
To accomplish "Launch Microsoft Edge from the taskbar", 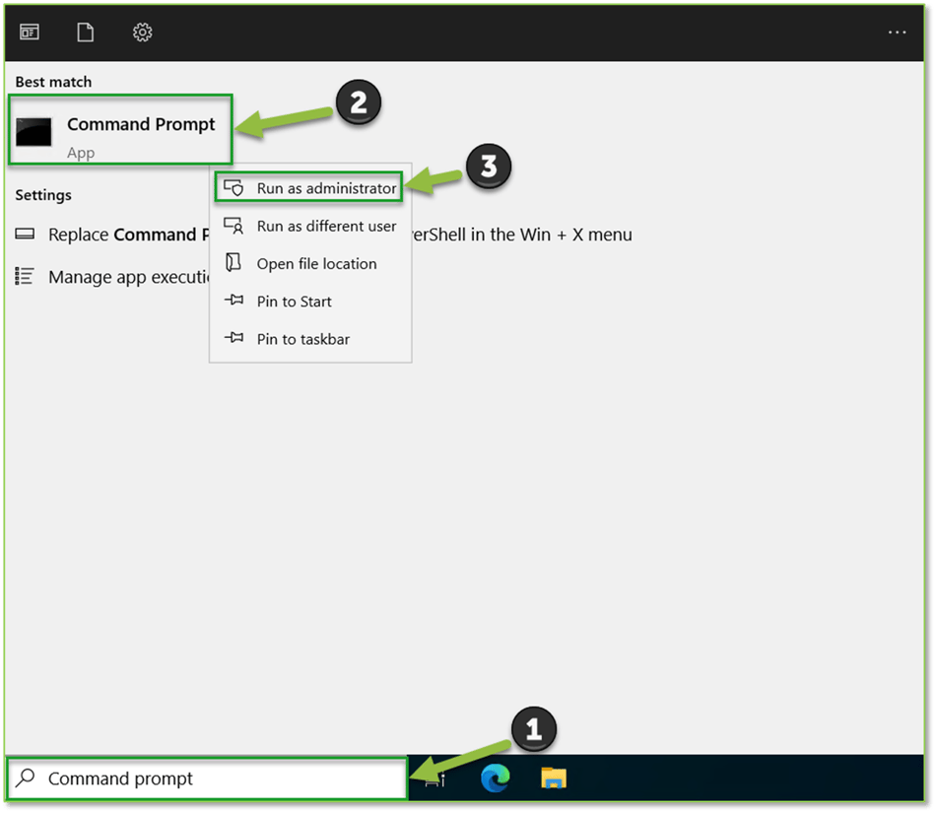I will [495, 778].
